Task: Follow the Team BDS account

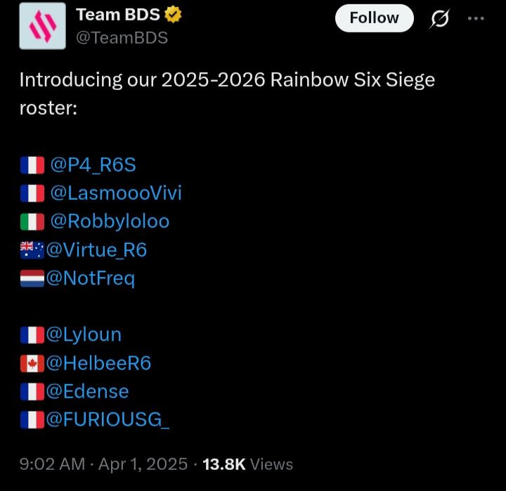Action: (x=375, y=18)
